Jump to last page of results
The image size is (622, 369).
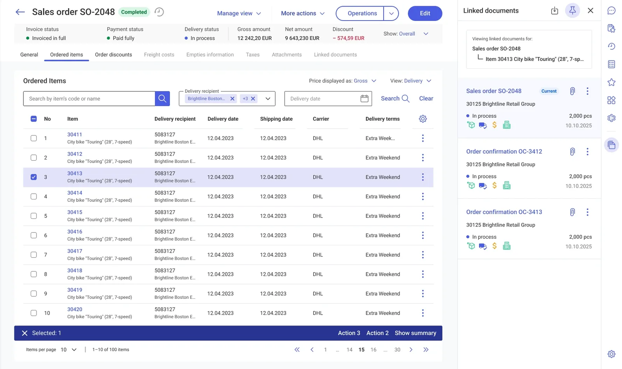pos(426,350)
